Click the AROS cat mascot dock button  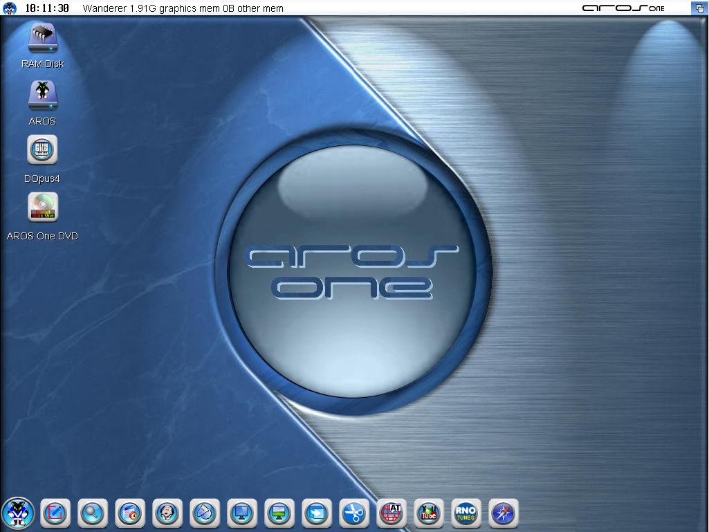(18, 513)
